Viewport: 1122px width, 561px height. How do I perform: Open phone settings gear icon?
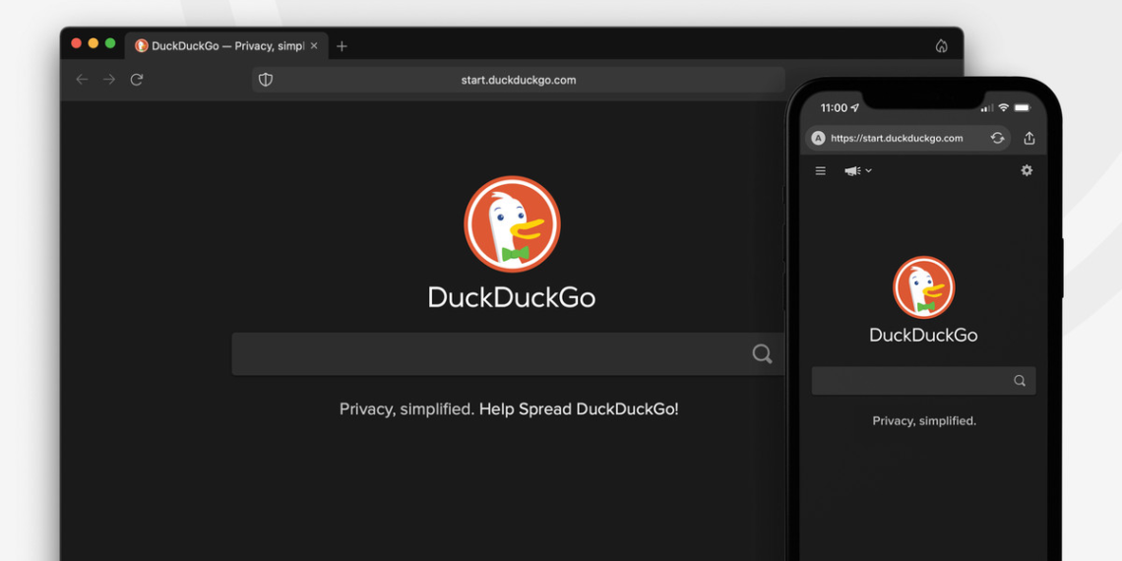click(x=1027, y=170)
